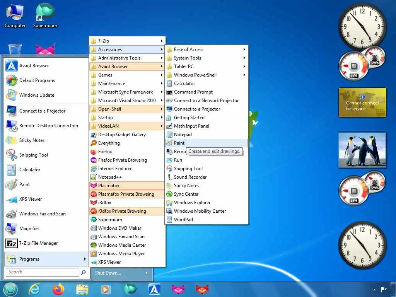Open the VideoLAN folder
396x297 pixels.
pos(127,126)
